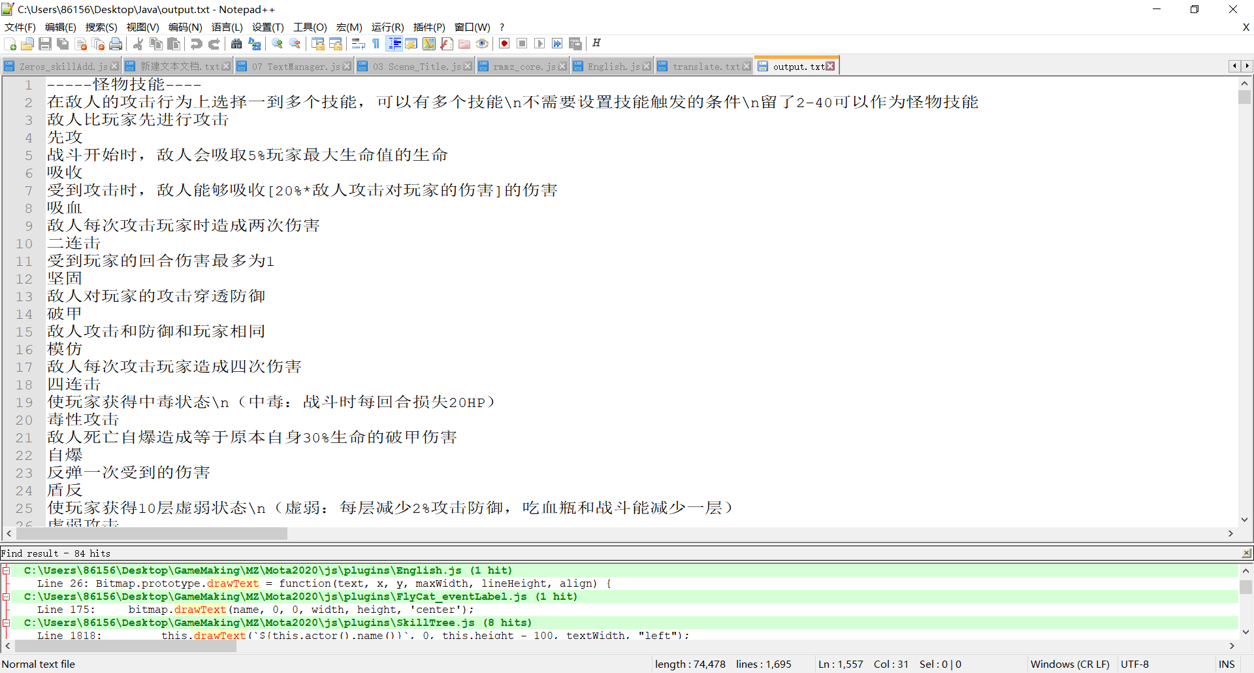1254x673 pixels.
Task: Toggle the Function List icon
Action: [447, 44]
